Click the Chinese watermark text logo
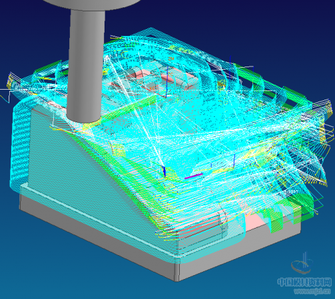 pos(304,282)
